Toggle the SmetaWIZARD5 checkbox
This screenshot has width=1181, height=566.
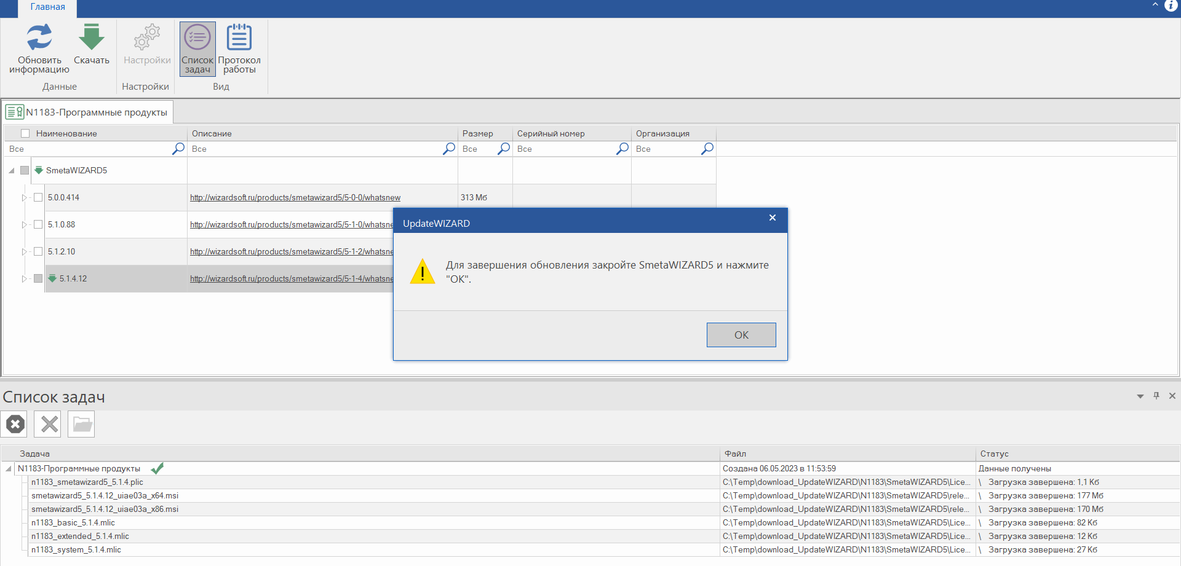click(25, 170)
